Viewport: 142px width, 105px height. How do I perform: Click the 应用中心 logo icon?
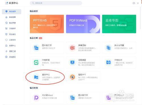[x=7, y=3]
